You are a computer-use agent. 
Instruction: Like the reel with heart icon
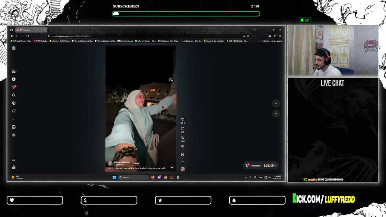[182, 120]
